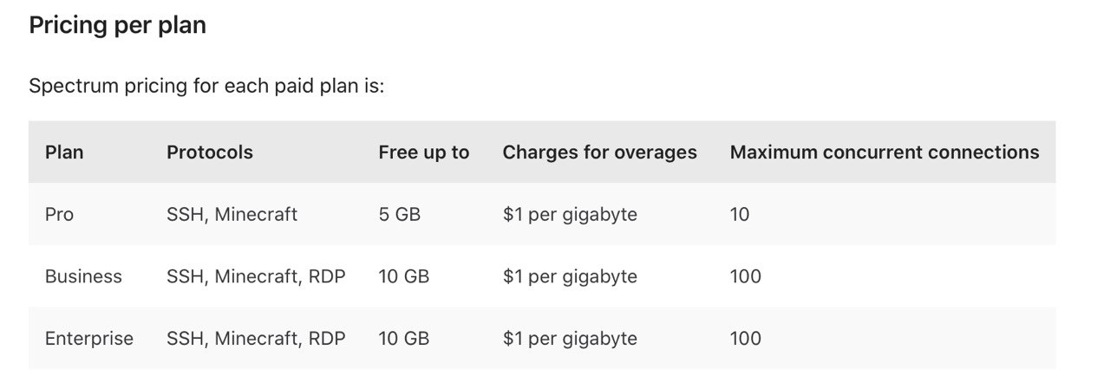Click Pro row's '$1 per gigabyte' cell
The height and width of the screenshot is (382, 1110).
pyautogui.click(x=570, y=214)
